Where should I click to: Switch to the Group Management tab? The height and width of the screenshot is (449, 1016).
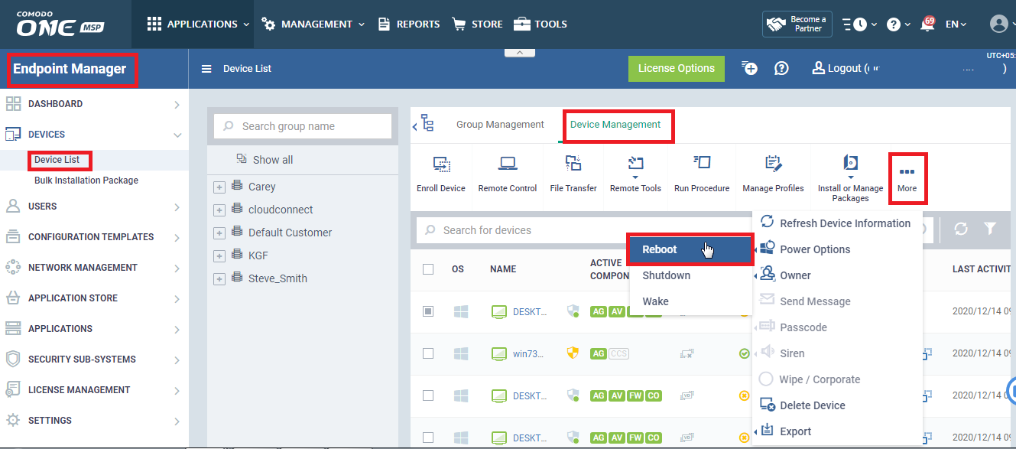point(500,125)
